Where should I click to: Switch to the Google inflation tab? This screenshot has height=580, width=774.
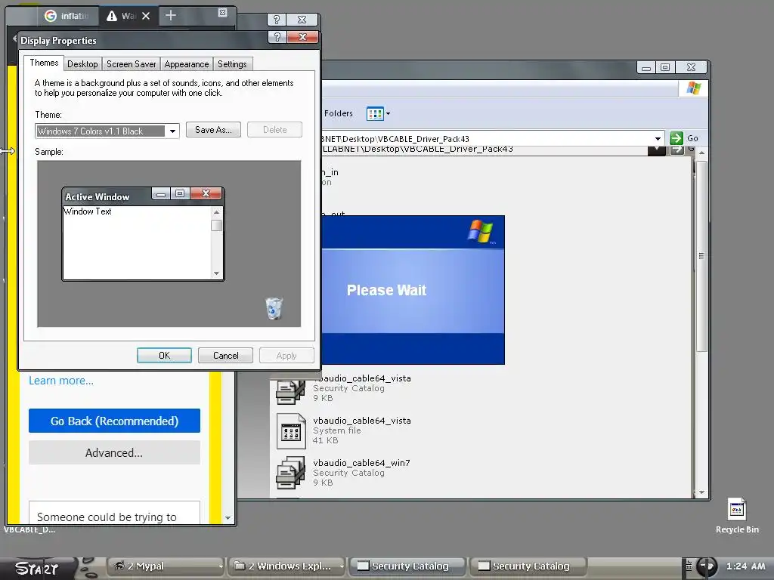tap(67, 16)
